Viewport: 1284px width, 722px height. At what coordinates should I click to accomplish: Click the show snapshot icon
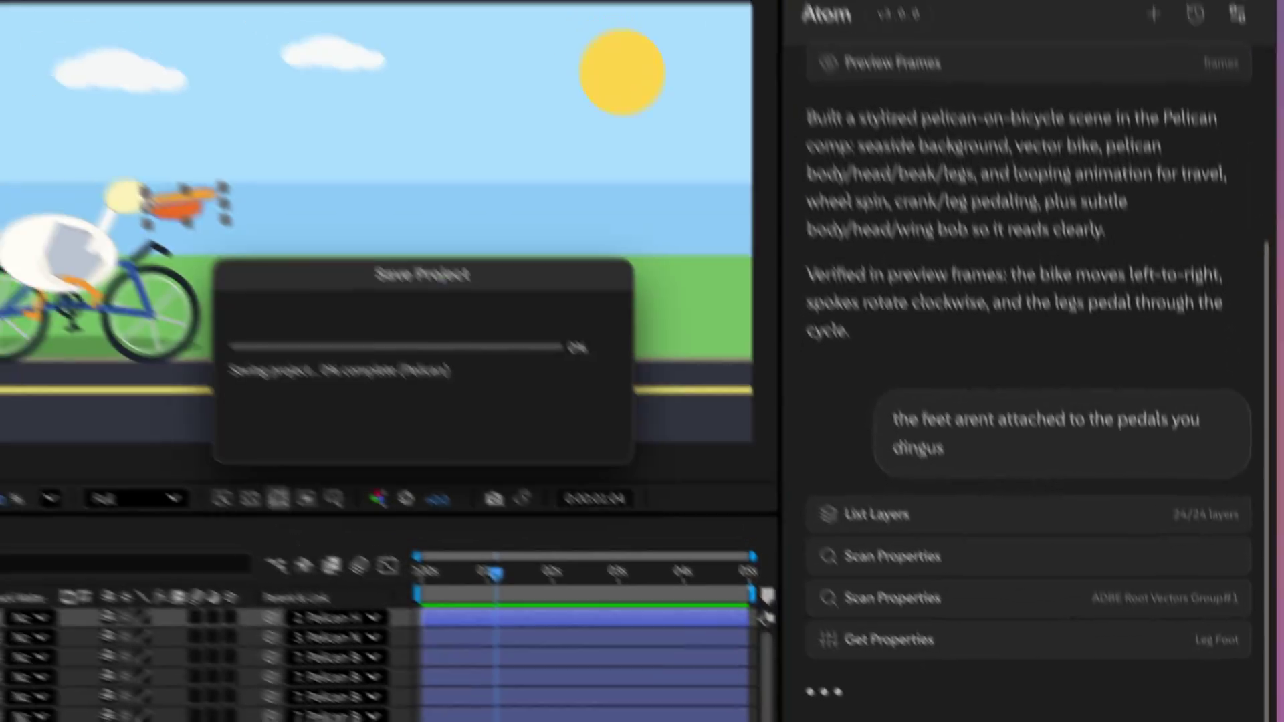tap(522, 499)
